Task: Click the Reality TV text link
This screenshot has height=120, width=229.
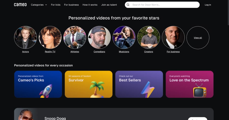Action: [50, 52]
